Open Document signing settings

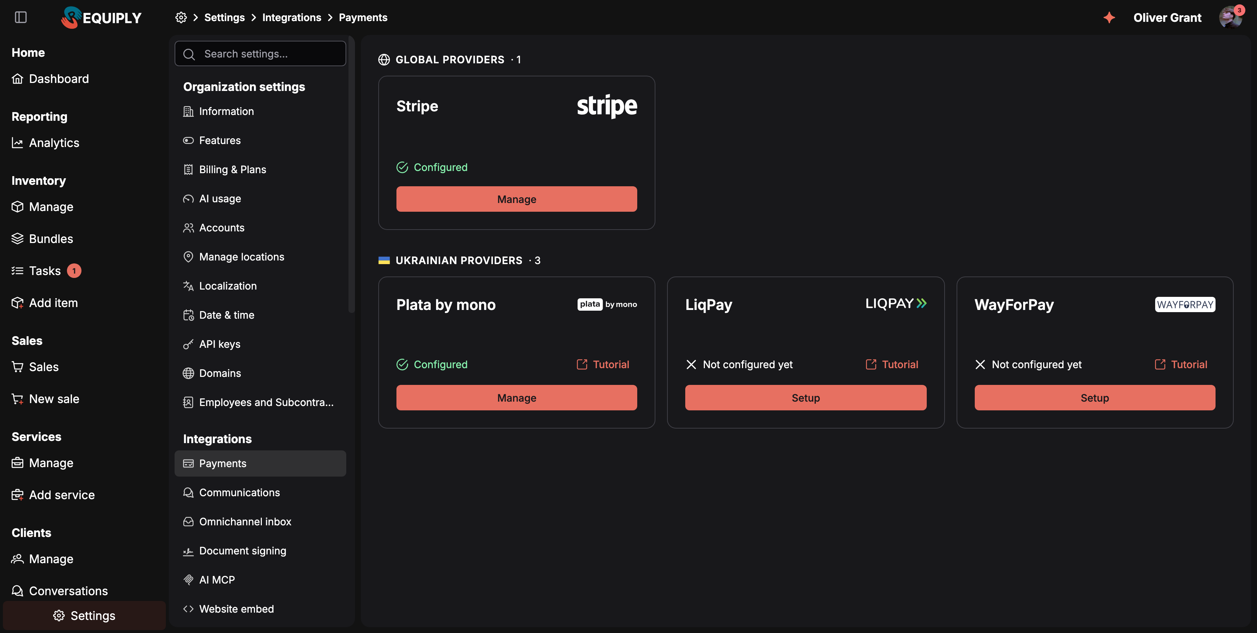click(x=260, y=551)
